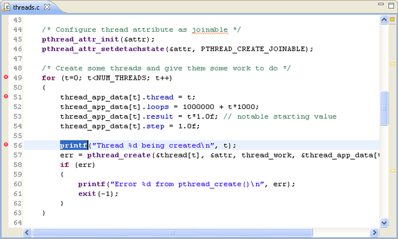Click the result field on line 53
This screenshot has width=398, height=239.
tap(160, 116)
